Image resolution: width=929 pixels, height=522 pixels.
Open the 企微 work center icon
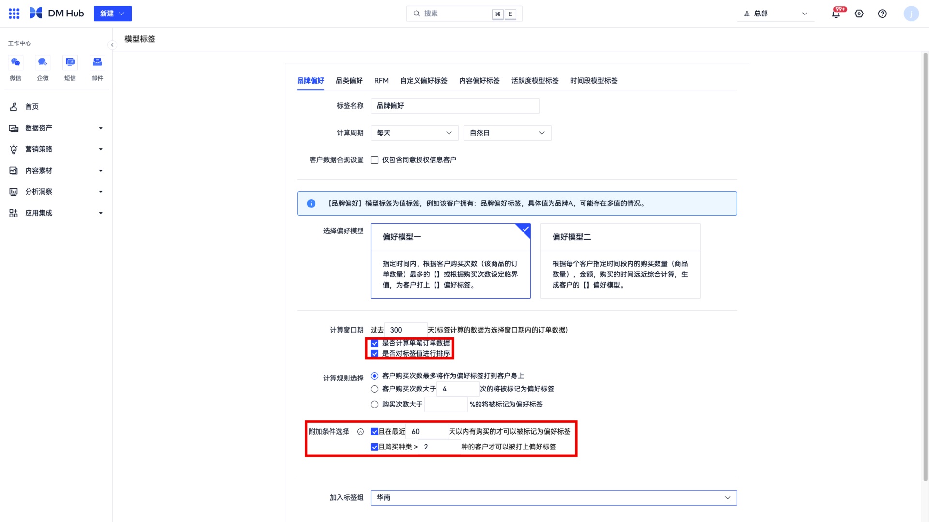click(43, 62)
